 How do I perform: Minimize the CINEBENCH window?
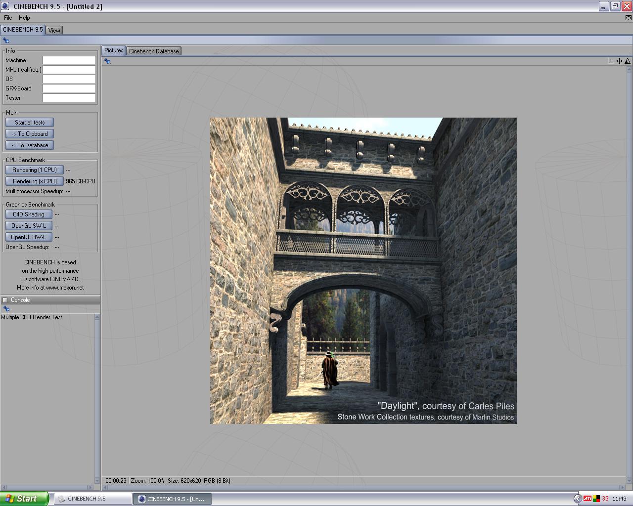[x=604, y=6]
